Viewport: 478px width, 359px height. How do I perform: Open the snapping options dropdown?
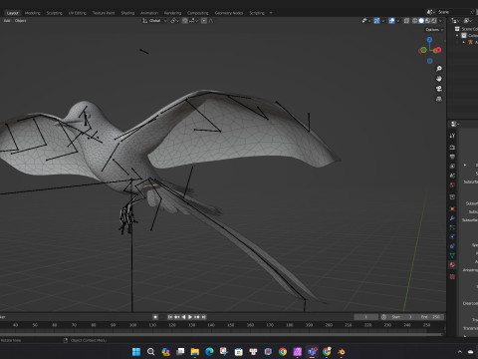click(x=193, y=21)
